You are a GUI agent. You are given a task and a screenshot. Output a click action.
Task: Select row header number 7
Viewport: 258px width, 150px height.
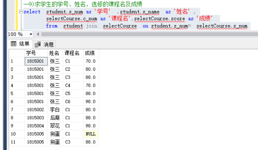point(16,110)
